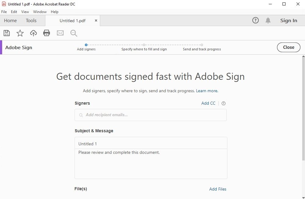Open the File menu
This screenshot has width=305, height=199.
[4, 12]
